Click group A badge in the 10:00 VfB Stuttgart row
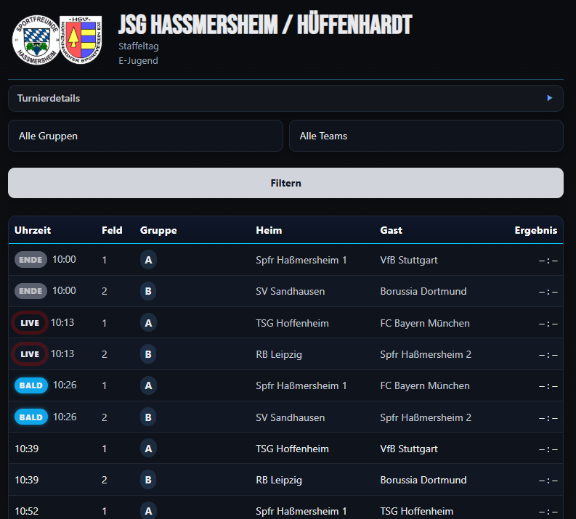The image size is (576, 519). [148, 260]
